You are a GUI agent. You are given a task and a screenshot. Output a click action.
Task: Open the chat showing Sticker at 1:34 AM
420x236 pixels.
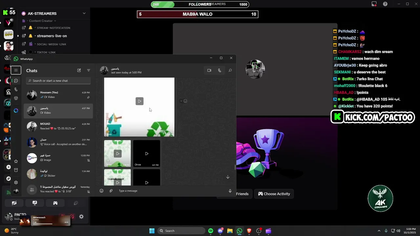pyautogui.click(x=58, y=173)
